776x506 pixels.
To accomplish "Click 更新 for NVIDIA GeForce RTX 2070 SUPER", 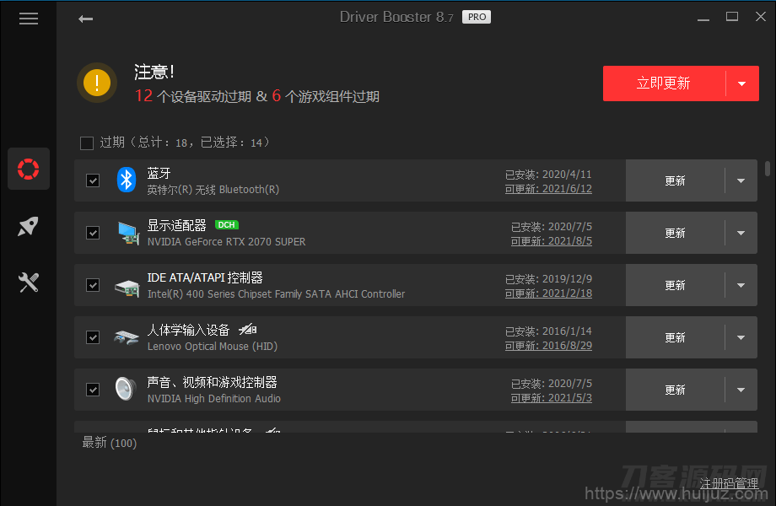I will 675,233.
